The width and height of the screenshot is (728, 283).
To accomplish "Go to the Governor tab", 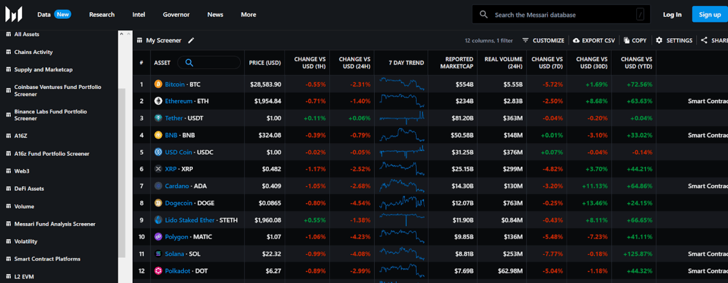I will coord(176,15).
